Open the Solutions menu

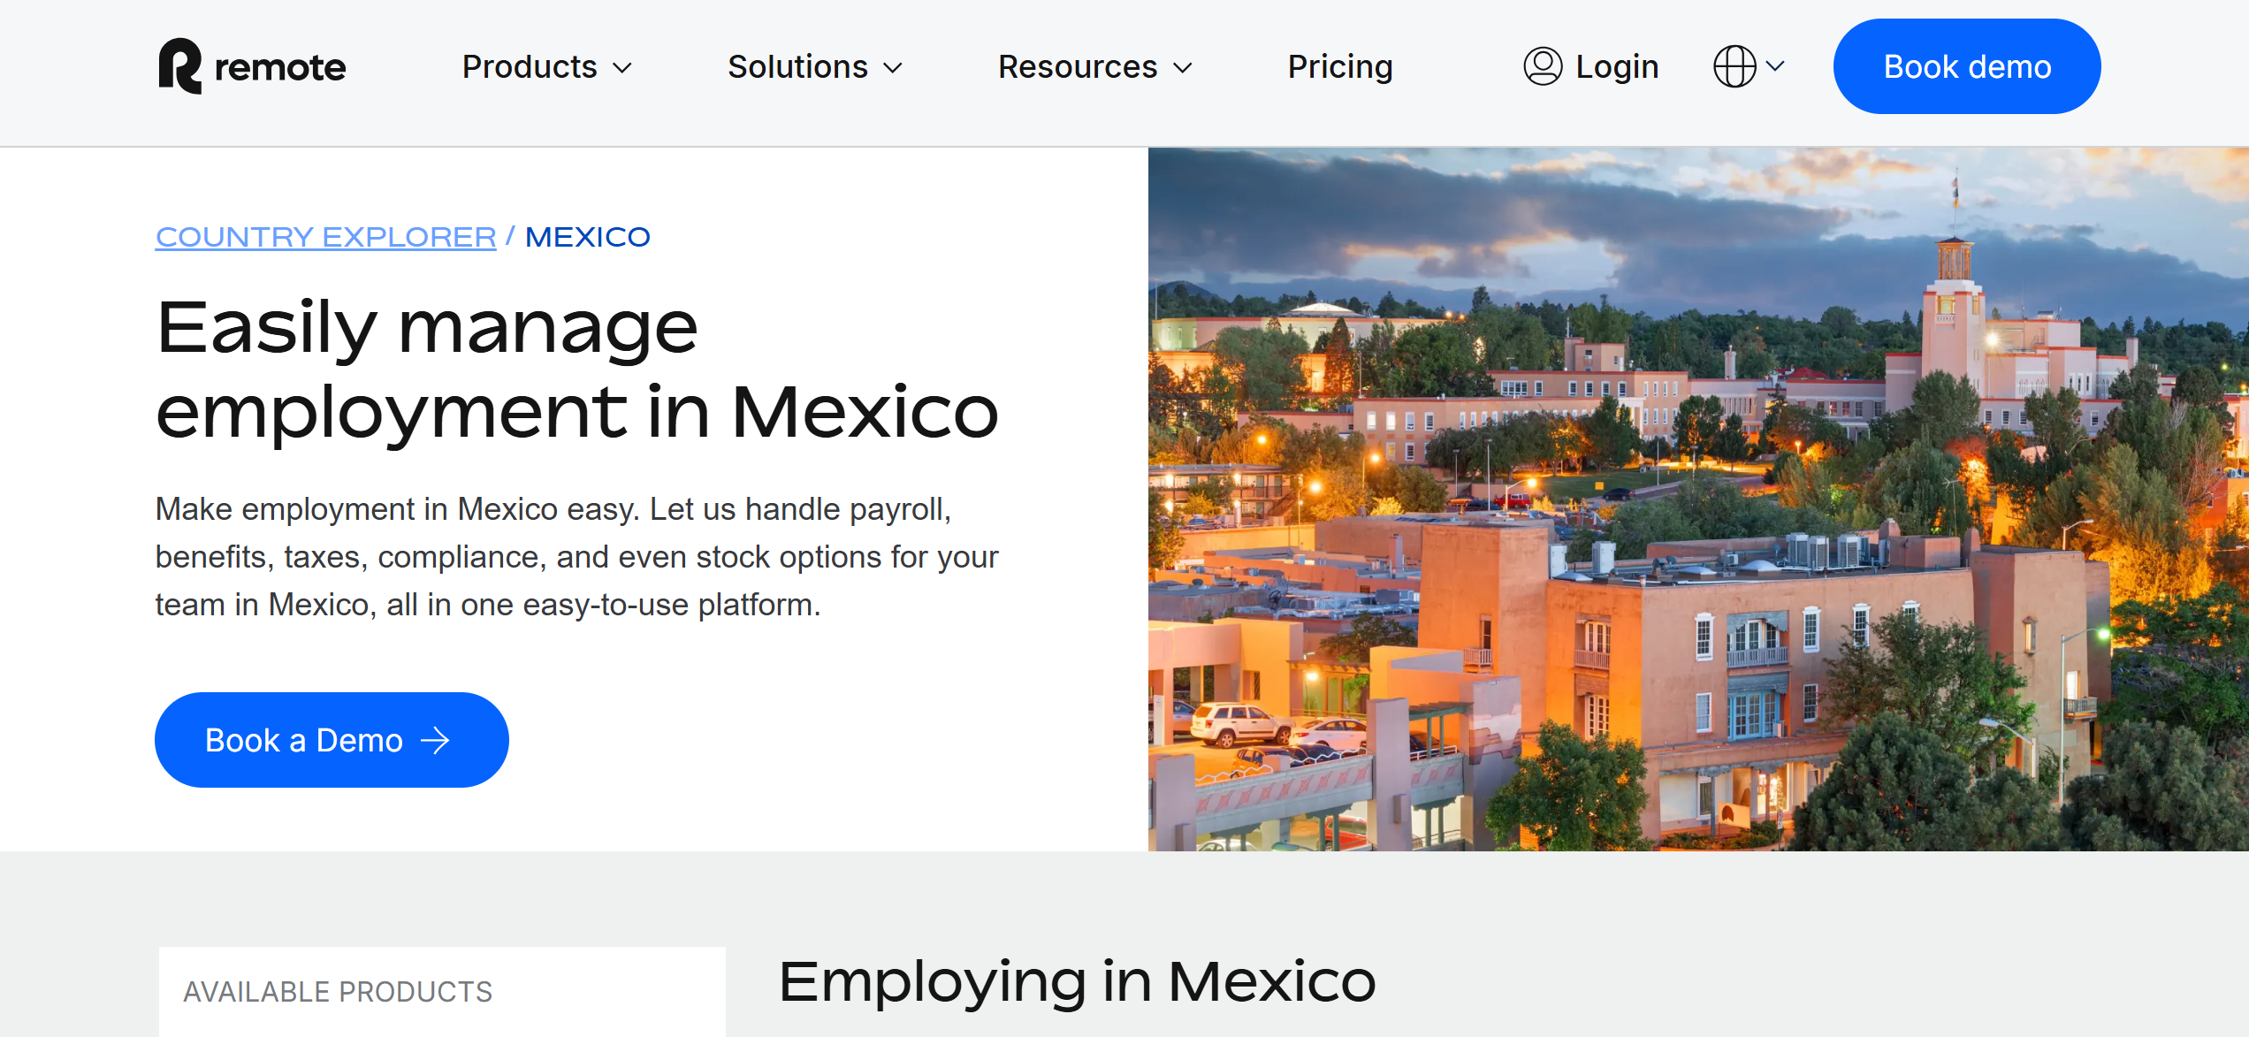click(x=815, y=67)
